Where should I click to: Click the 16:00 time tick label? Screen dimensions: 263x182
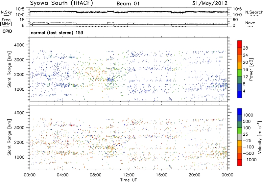[161, 175]
